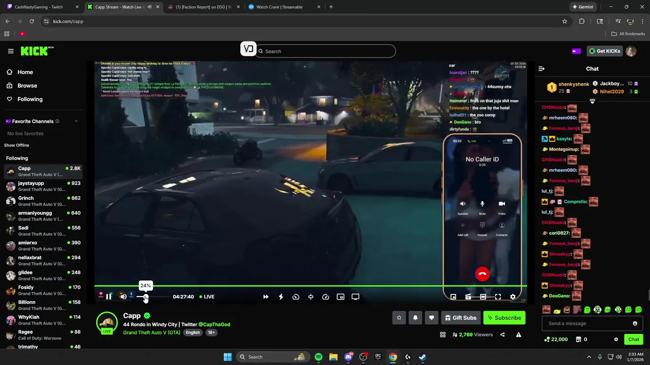Click the Get KICKs button
Image resolution: width=650 pixels, height=365 pixels.
click(604, 51)
